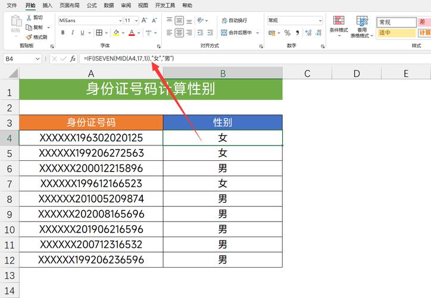Switch to the Data (数据) tab

(109, 5)
